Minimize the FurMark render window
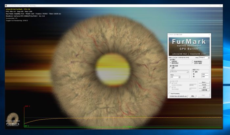Screen dimensions: 230x135 point(210,6)
